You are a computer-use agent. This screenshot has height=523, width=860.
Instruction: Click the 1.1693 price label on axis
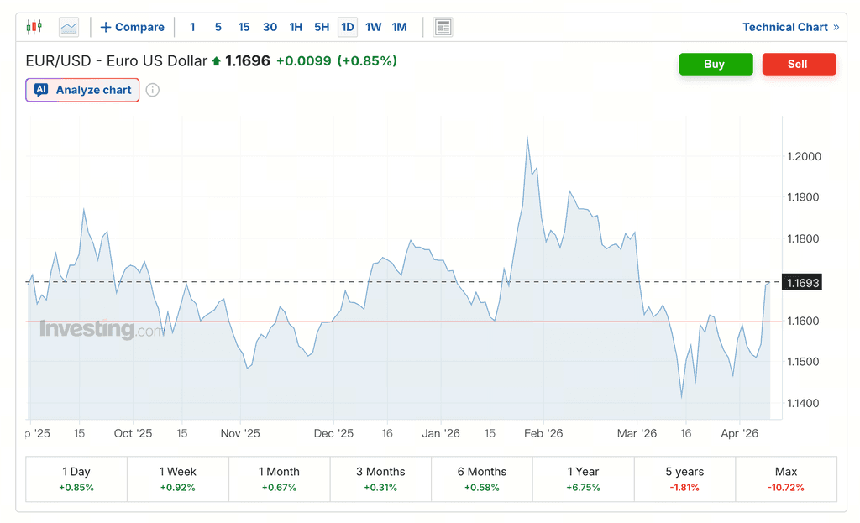click(x=802, y=283)
